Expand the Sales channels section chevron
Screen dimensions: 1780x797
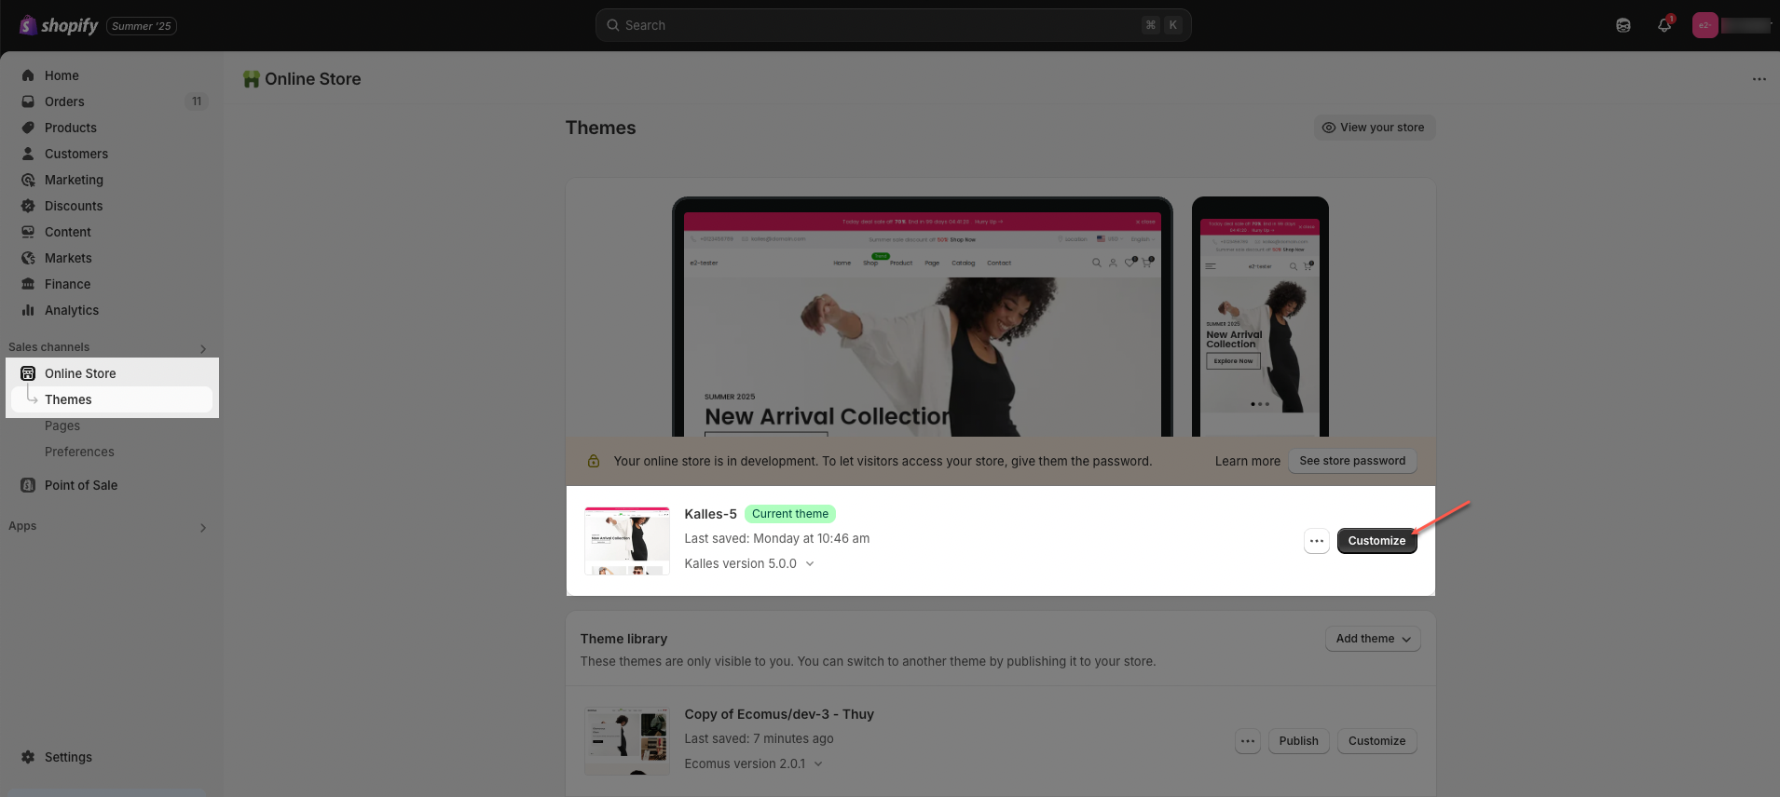point(203,348)
